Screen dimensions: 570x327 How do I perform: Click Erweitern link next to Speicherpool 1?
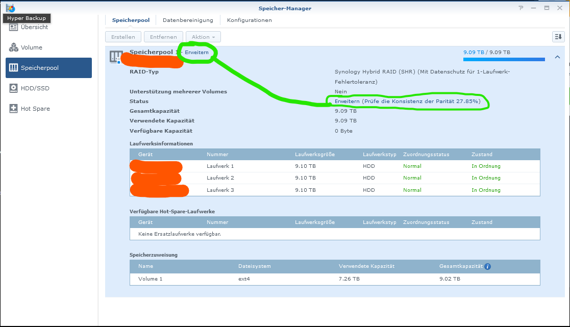pos(196,53)
